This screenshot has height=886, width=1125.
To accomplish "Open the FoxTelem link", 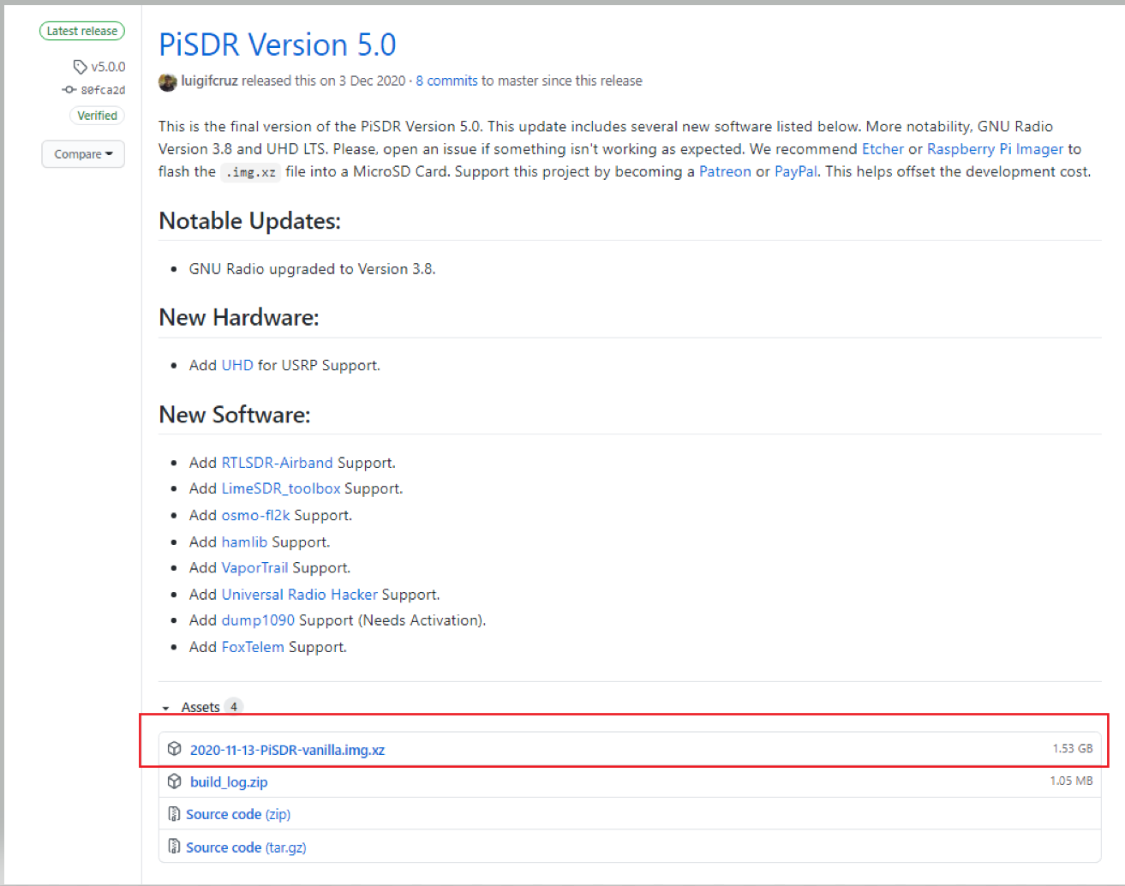I will (x=253, y=647).
